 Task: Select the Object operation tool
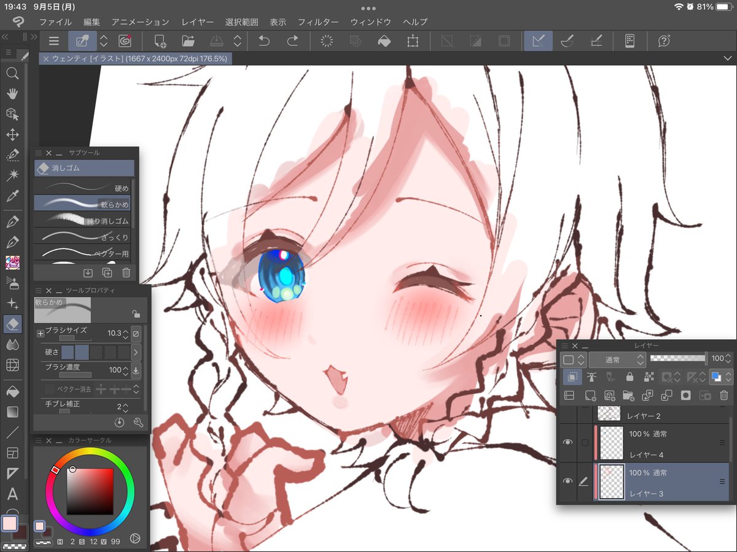click(x=12, y=114)
